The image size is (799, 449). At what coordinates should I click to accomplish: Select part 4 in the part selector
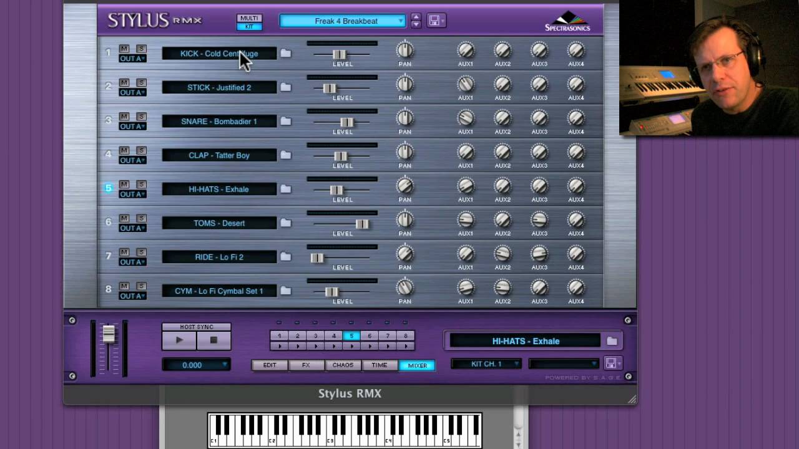333,336
